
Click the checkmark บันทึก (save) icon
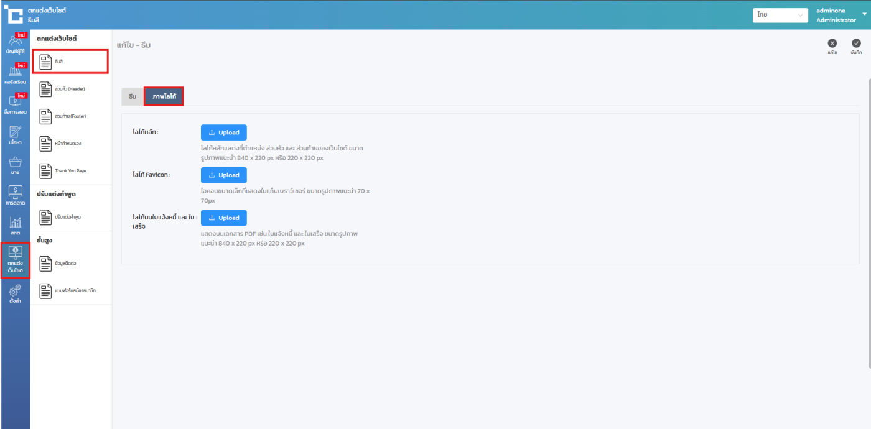pyautogui.click(x=856, y=44)
